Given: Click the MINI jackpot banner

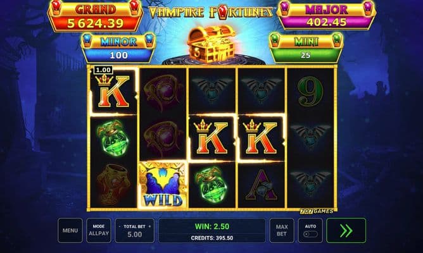Looking at the screenshot, I should click(x=306, y=48).
